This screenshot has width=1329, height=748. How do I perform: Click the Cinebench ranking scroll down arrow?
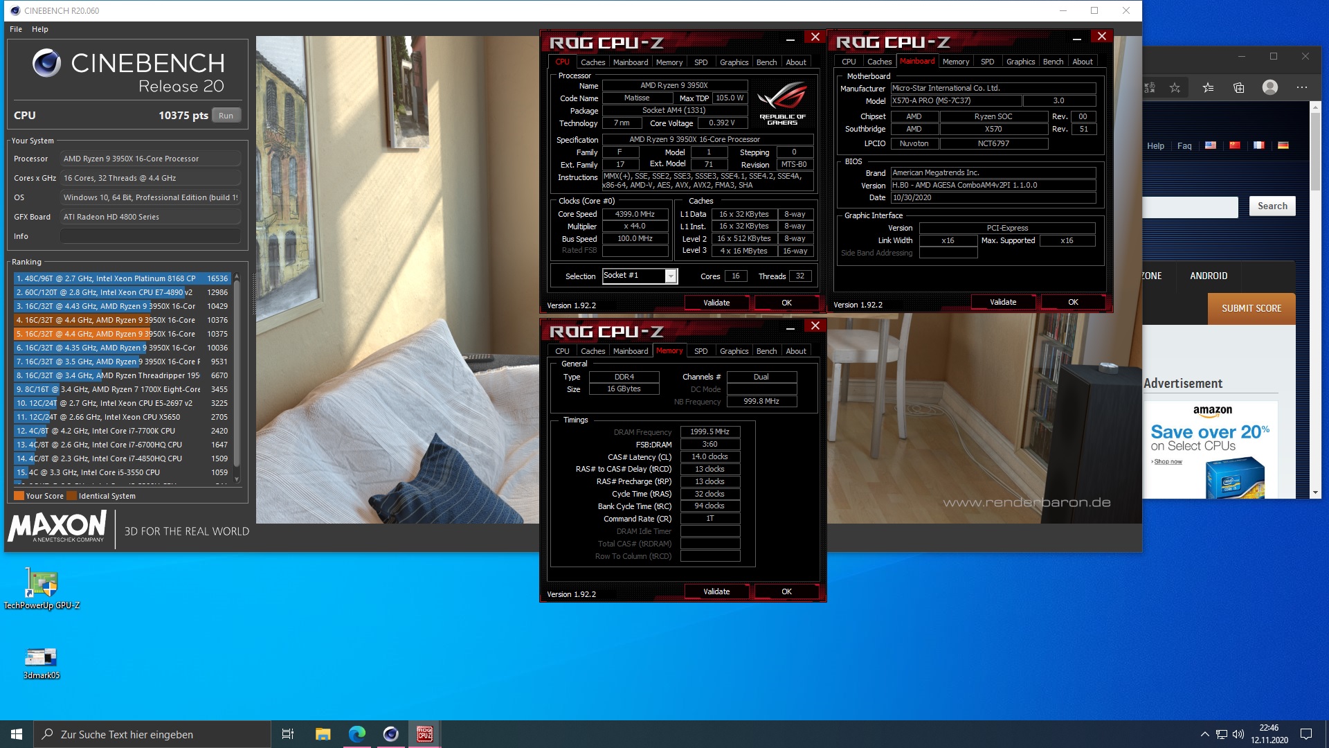(x=237, y=479)
